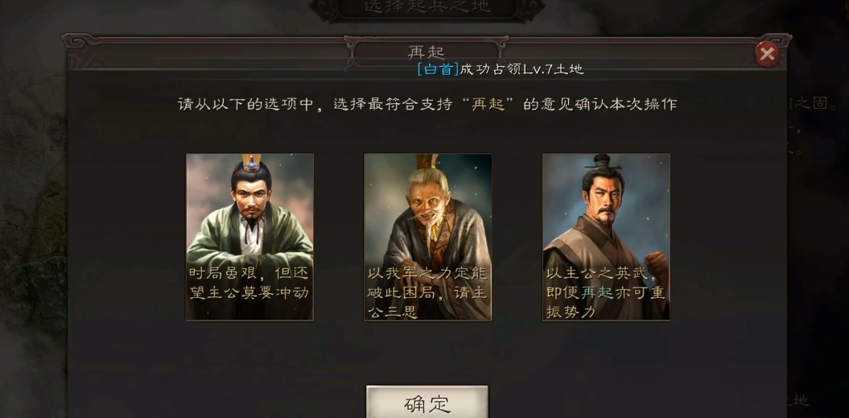Tap the clenched fist of the right advisor
Image resolution: width=849 pixels, height=418 pixels.
[x=653, y=263]
